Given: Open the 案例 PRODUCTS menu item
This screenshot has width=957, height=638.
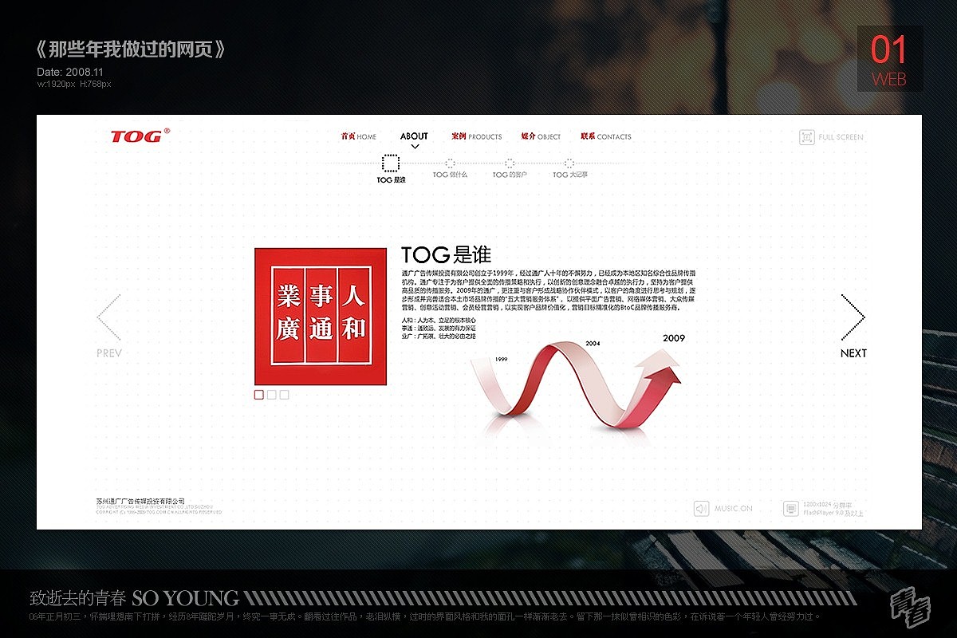Looking at the screenshot, I should click(476, 136).
